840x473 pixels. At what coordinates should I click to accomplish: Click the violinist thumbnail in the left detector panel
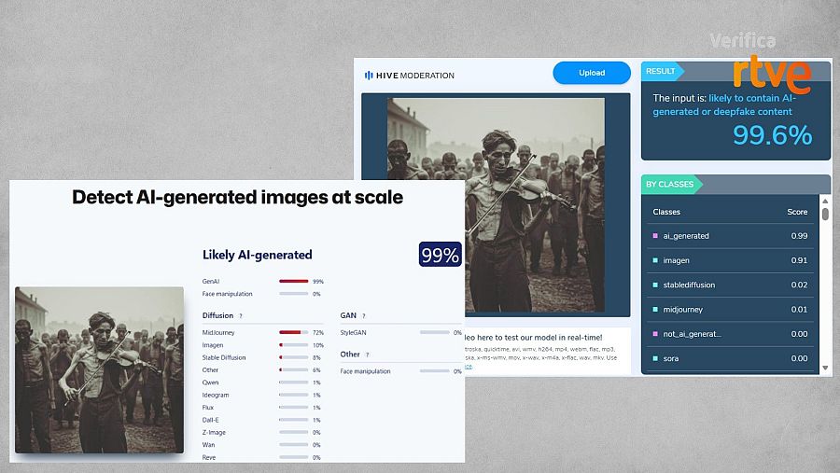pos(99,369)
